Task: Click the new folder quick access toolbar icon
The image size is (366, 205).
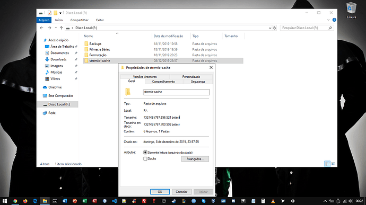Action: coord(55,13)
